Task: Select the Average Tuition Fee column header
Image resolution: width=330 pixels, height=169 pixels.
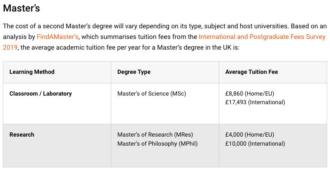Action: (252, 72)
